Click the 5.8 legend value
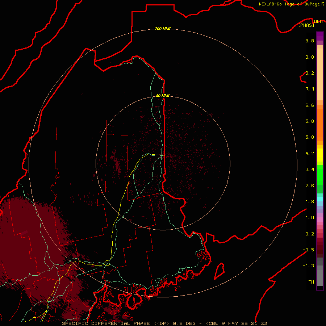The width and height of the screenshot is (326, 326). pos(310,121)
